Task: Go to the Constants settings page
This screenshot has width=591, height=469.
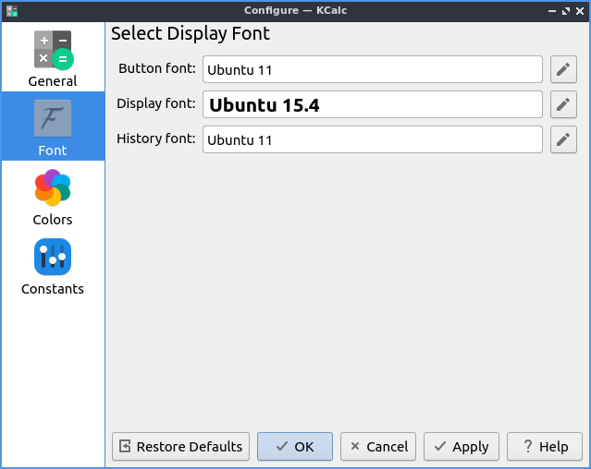Action: coord(53,267)
